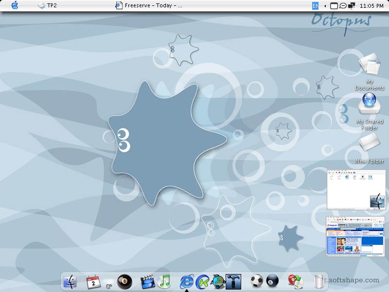This screenshot has width=389, height=292.
Task: Launch the large 8-ball icon in dock
Action: [x=124, y=282]
